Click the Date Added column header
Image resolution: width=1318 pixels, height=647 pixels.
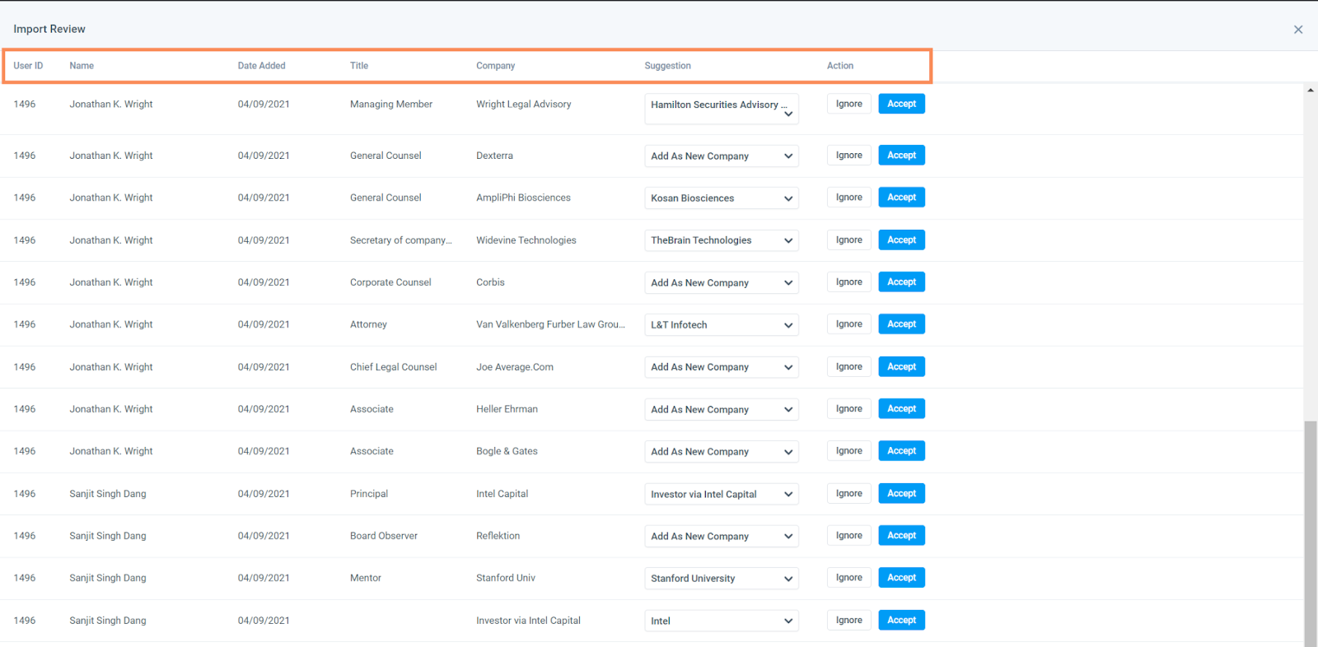pos(261,66)
